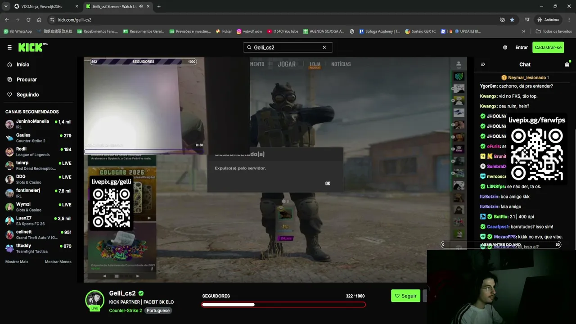Image resolution: width=576 pixels, height=324 pixels.
Task: Click the Entrar login button
Action: click(522, 47)
